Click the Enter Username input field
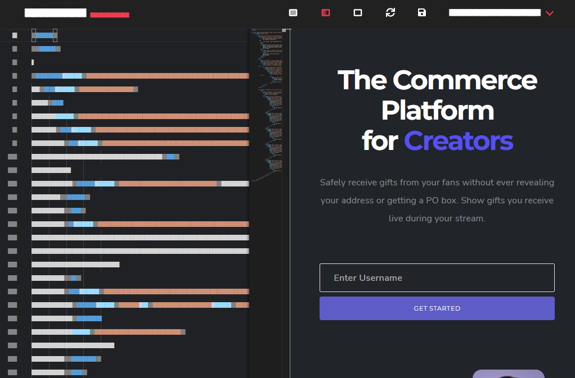Screen dimensions: 575x378 click(437, 277)
